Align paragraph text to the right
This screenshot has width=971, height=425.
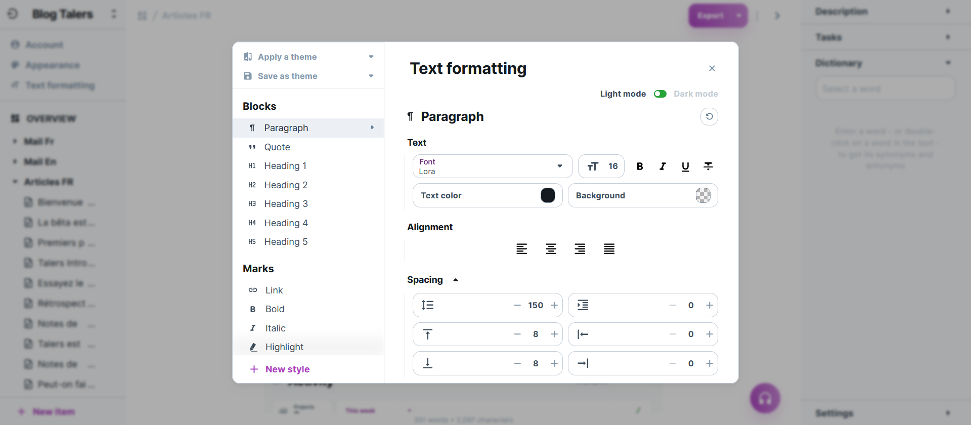pyautogui.click(x=580, y=249)
